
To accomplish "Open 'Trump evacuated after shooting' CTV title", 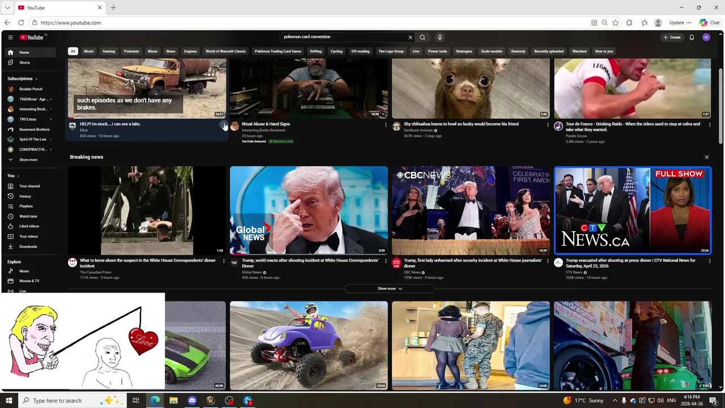I will click(x=630, y=263).
